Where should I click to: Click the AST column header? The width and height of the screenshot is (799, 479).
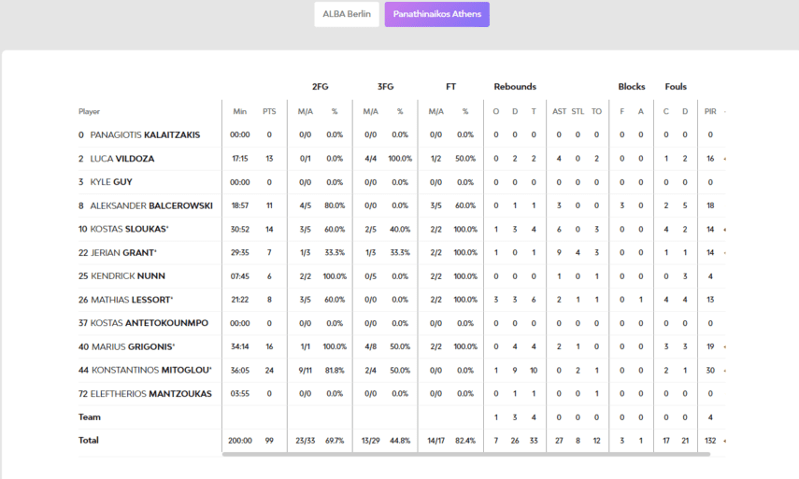(559, 111)
